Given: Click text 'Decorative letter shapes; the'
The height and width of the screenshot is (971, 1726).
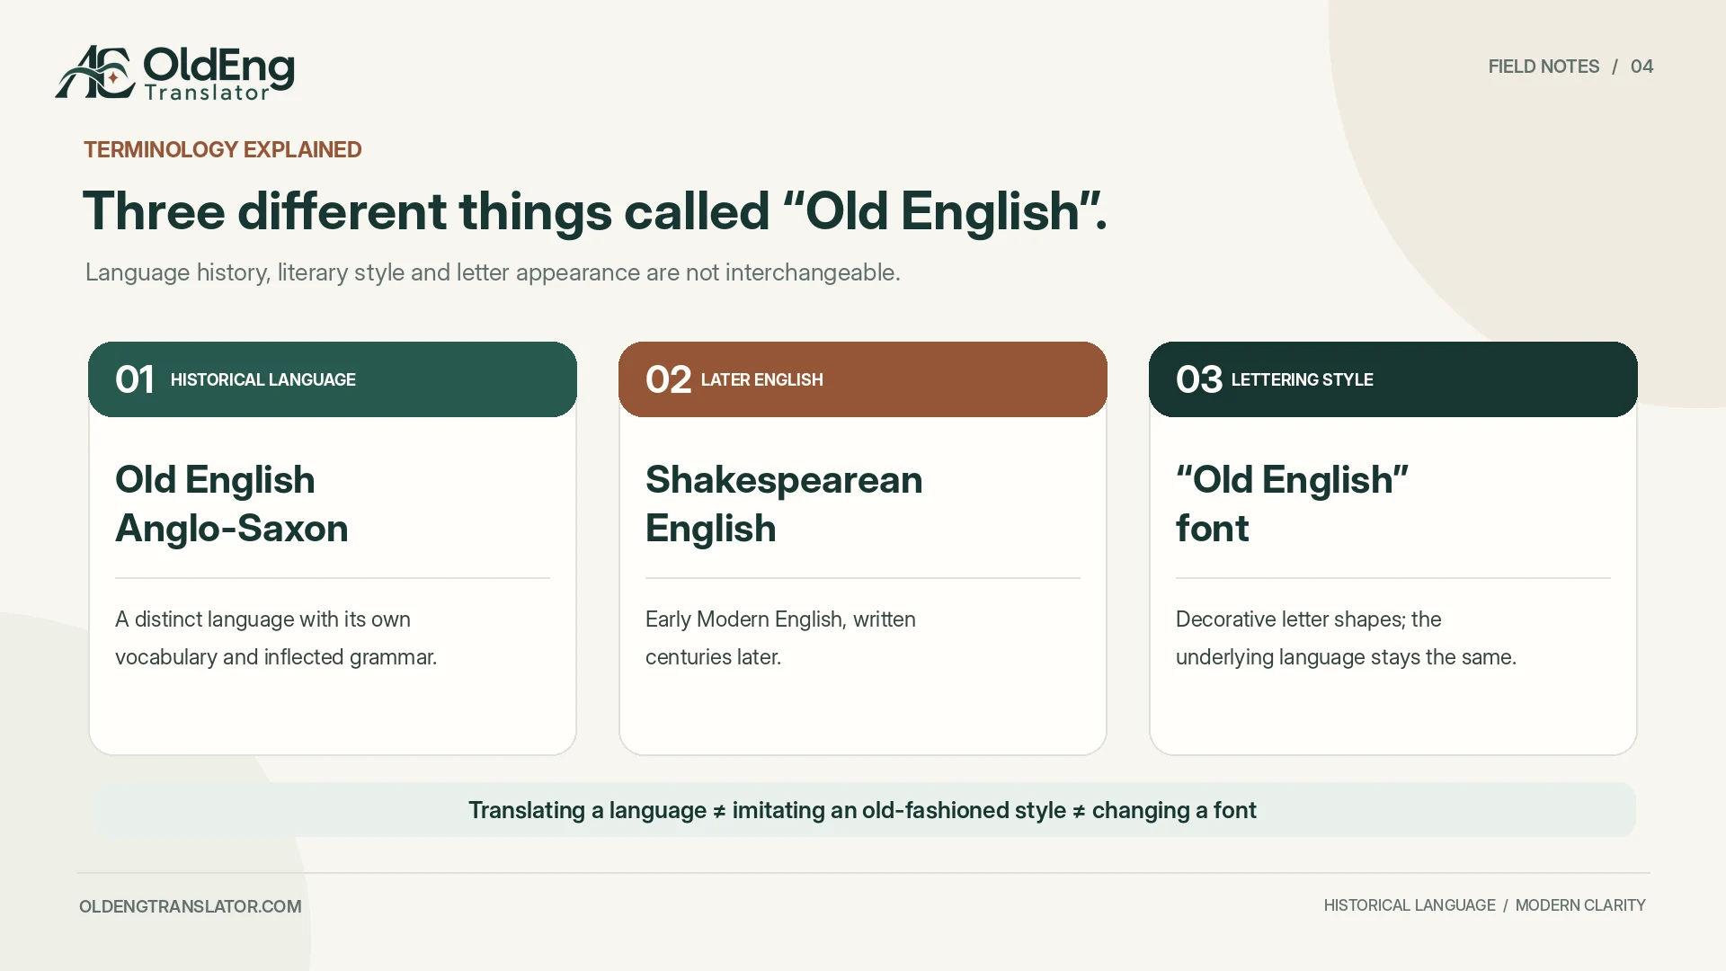Looking at the screenshot, I should 1308,619.
